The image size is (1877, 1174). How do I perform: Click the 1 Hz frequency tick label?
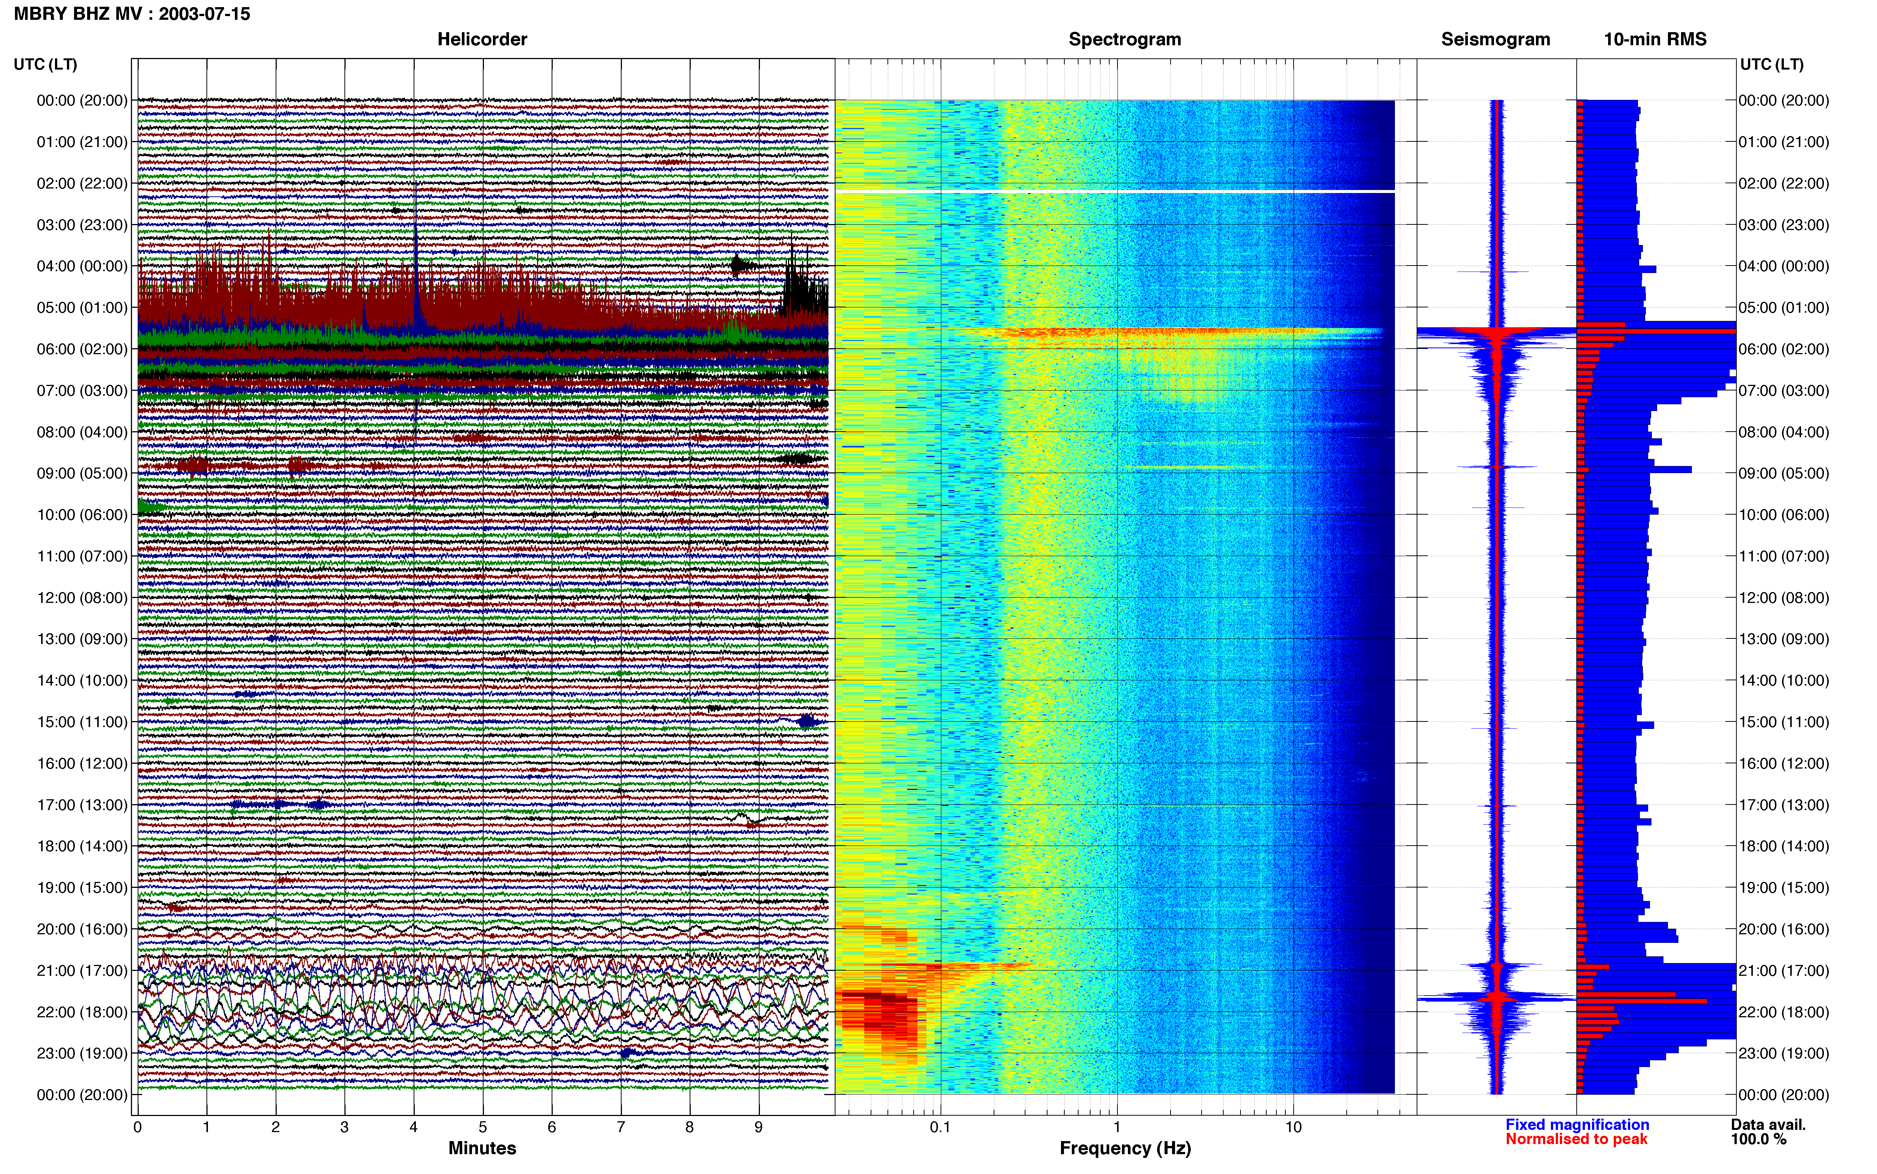(1117, 1127)
